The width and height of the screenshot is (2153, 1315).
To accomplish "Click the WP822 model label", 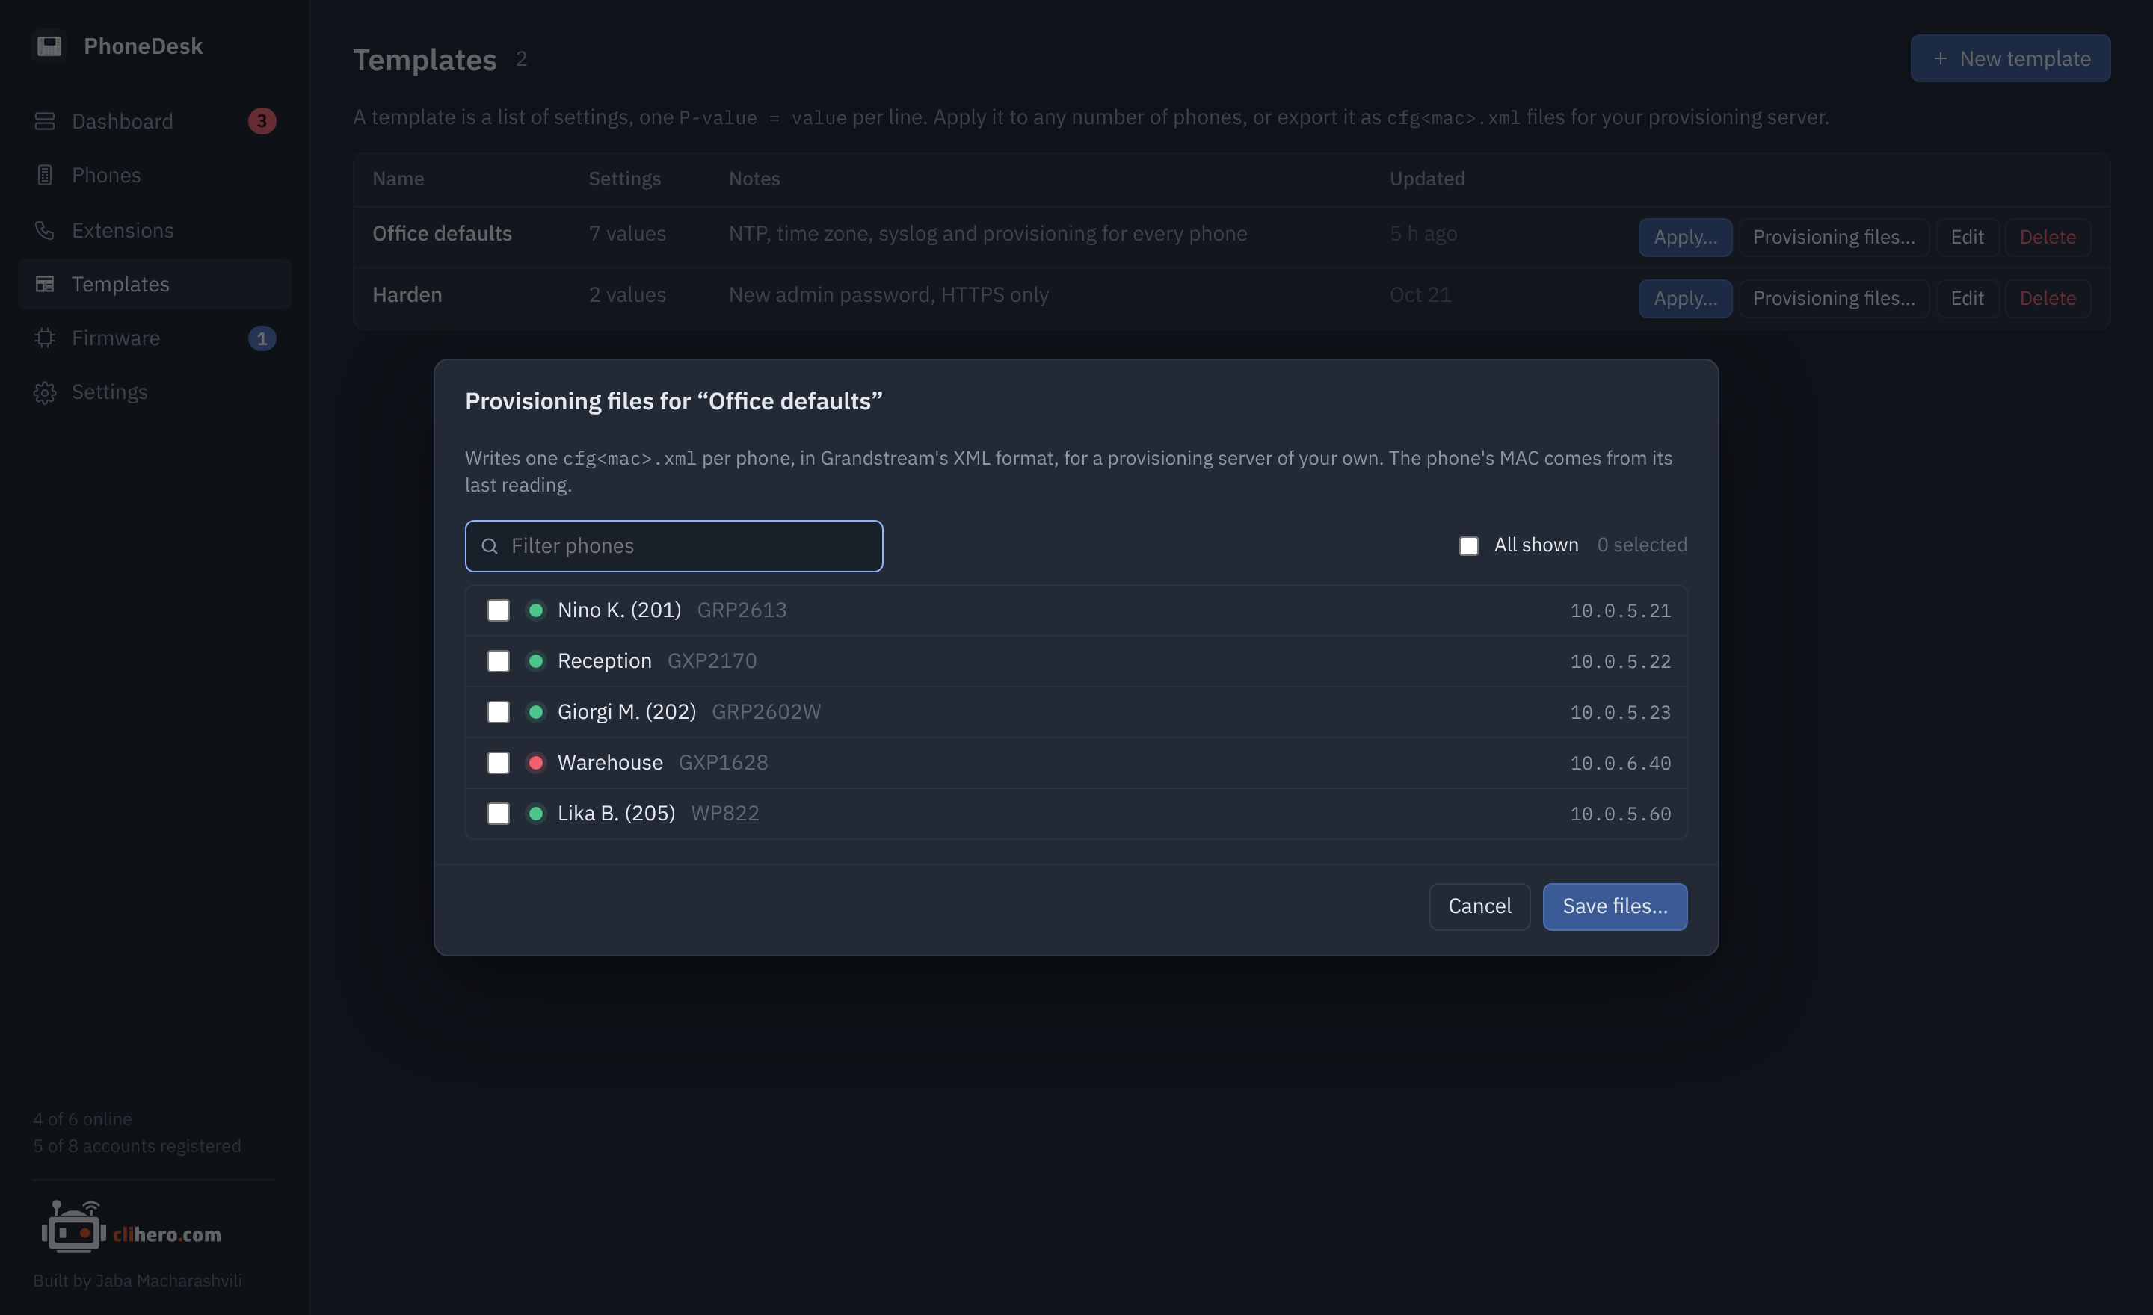I will [x=724, y=813].
